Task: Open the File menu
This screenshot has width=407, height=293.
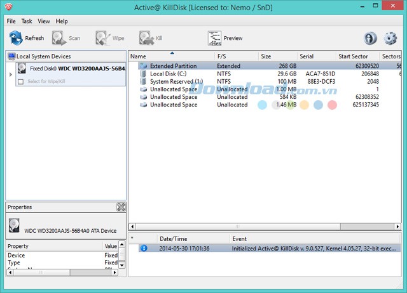Action: 11,21
